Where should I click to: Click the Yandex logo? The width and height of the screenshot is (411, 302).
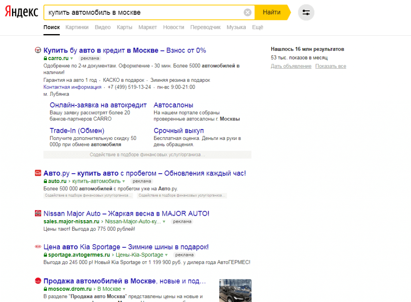pyautogui.click(x=21, y=12)
